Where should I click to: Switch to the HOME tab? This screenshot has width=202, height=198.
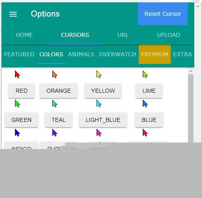24,35
